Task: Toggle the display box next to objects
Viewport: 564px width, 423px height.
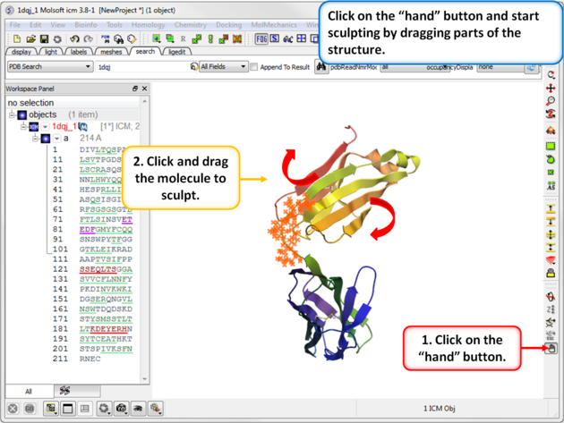Action: pos(22,115)
